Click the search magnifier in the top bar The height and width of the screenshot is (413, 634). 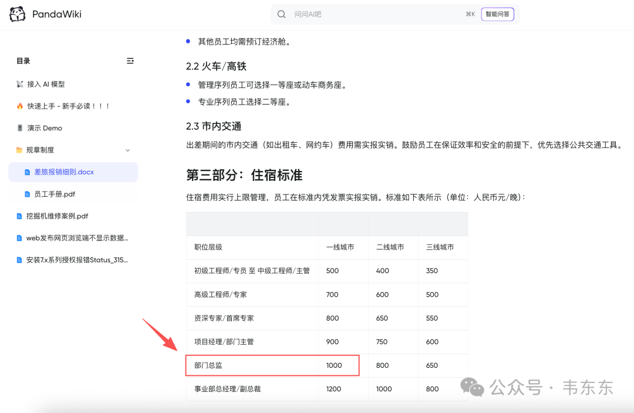point(282,14)
